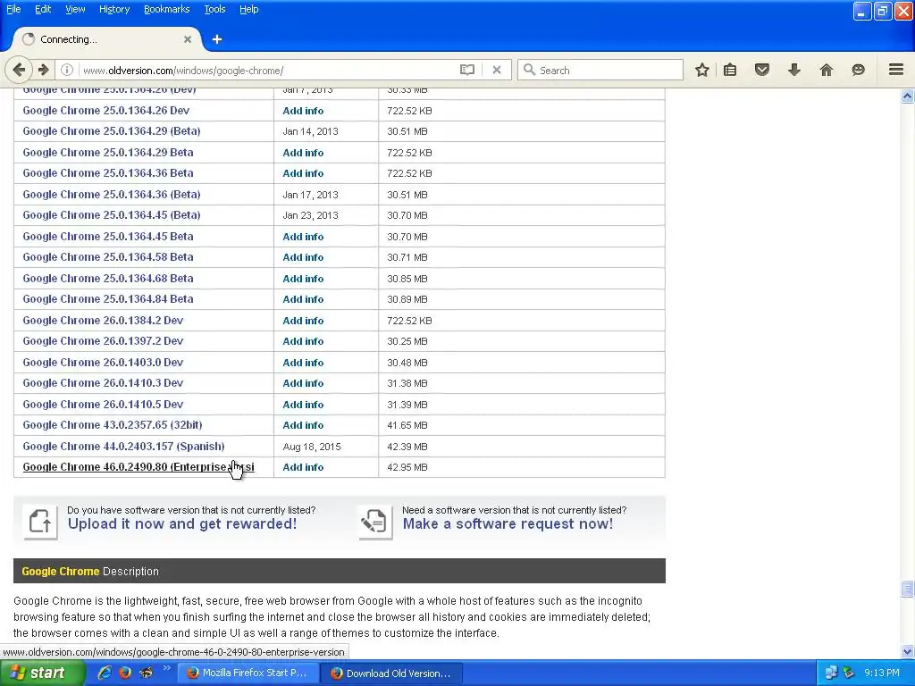Image resolution: width=915 pixels, height=686 pixels.
Task: Open Google Chrome 25.0.1364.36 Beta link
Action: 108,173
